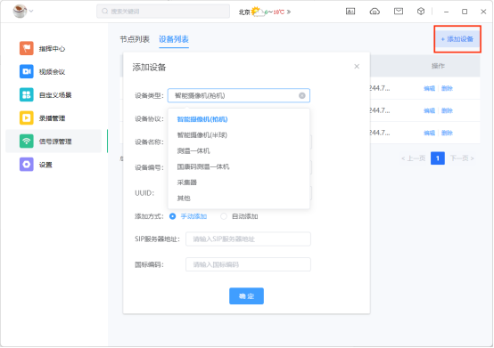
Task: Select 自定义场景 grid icon
Action: (x=27, y=94)
